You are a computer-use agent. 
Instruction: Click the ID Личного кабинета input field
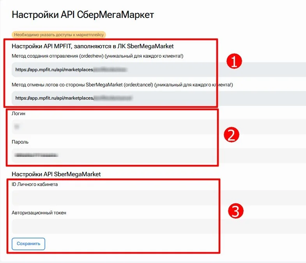[x=159, y=198]
